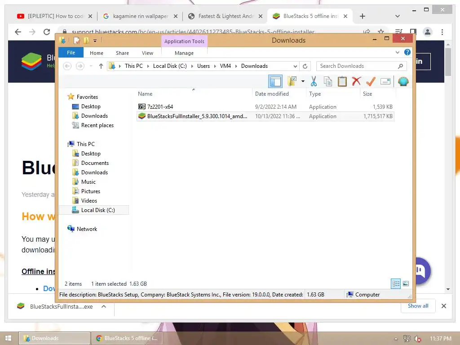The width and height of the screenshot is (460, 345).
Task: Expand the arrow after 'VM4' in breadcrumb
Action: [236, 66]
